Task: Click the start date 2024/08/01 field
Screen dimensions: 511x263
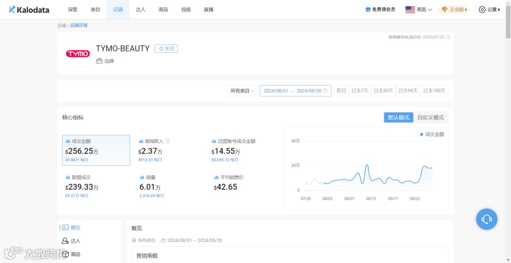Action: tap(276, 91)
